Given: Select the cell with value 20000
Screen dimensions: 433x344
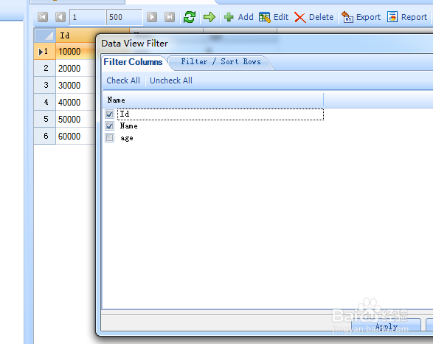Looking at the screenshot, I should point(76,68).
